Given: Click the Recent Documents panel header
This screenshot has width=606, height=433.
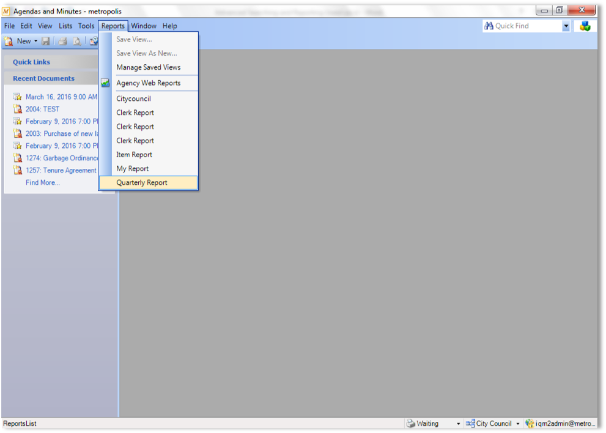Looking at the screenshot, I should (x=51, y=78).
